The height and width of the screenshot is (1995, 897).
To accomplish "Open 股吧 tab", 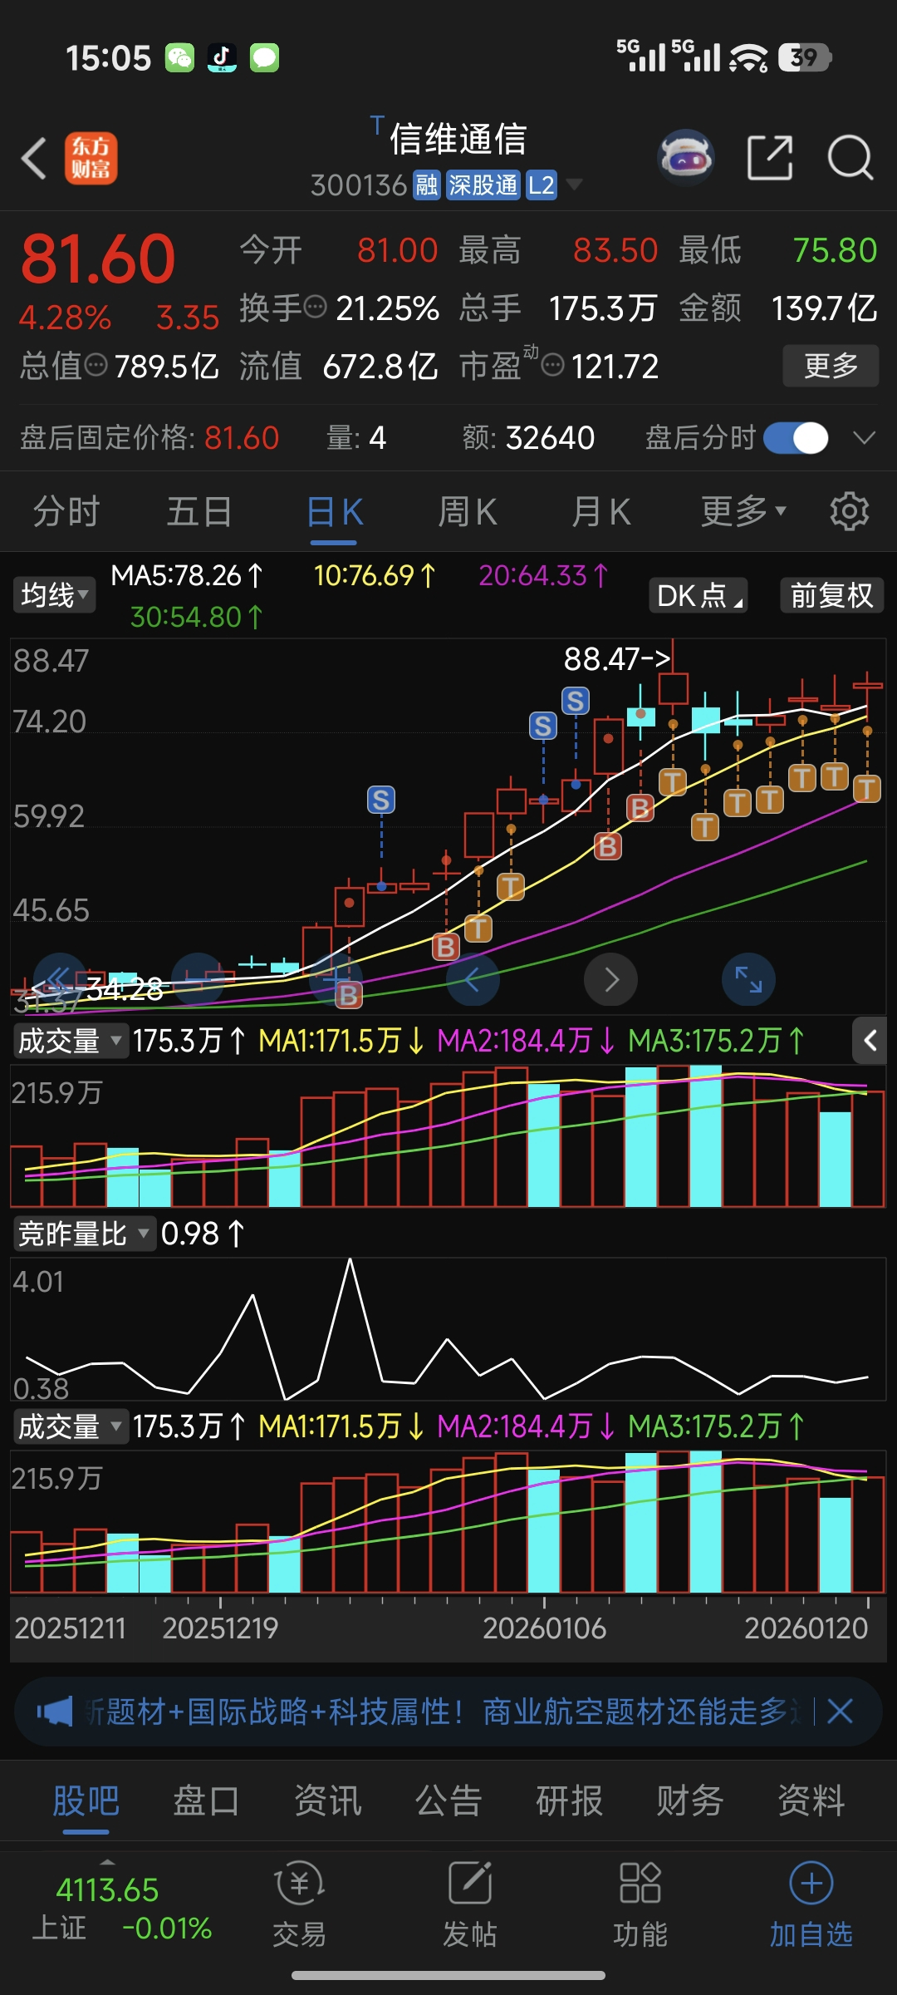I will (86, 1800).
